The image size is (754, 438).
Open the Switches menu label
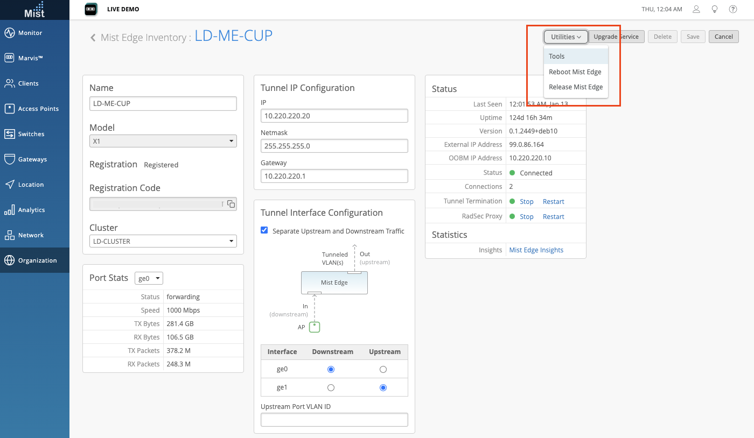pyautogui.click(x=31, y=134)
